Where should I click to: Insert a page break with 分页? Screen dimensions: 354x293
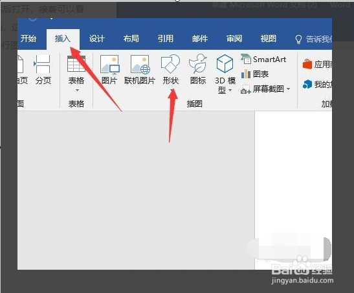(x=43, y=70)
